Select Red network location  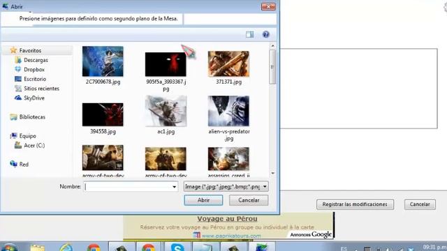point(24,165)
